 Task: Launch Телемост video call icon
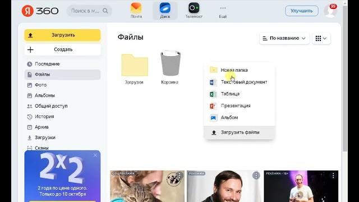pos(194,10)
